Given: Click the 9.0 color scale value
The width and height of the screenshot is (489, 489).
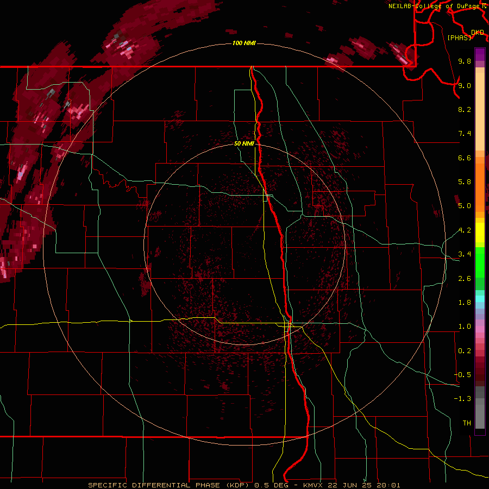Looking at the screenshot, I should (x=465, y=85).
